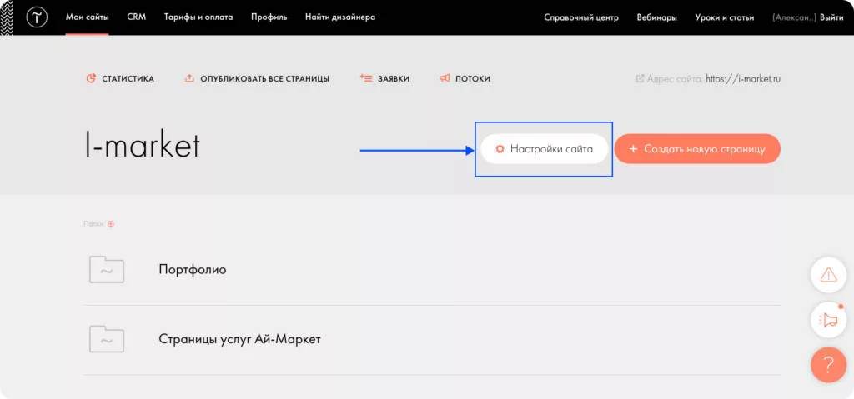Image resolution: width=854 pixels, height=399 pixels.
Task: Click plus icon on create page button
Action: (x=633, y=149)
